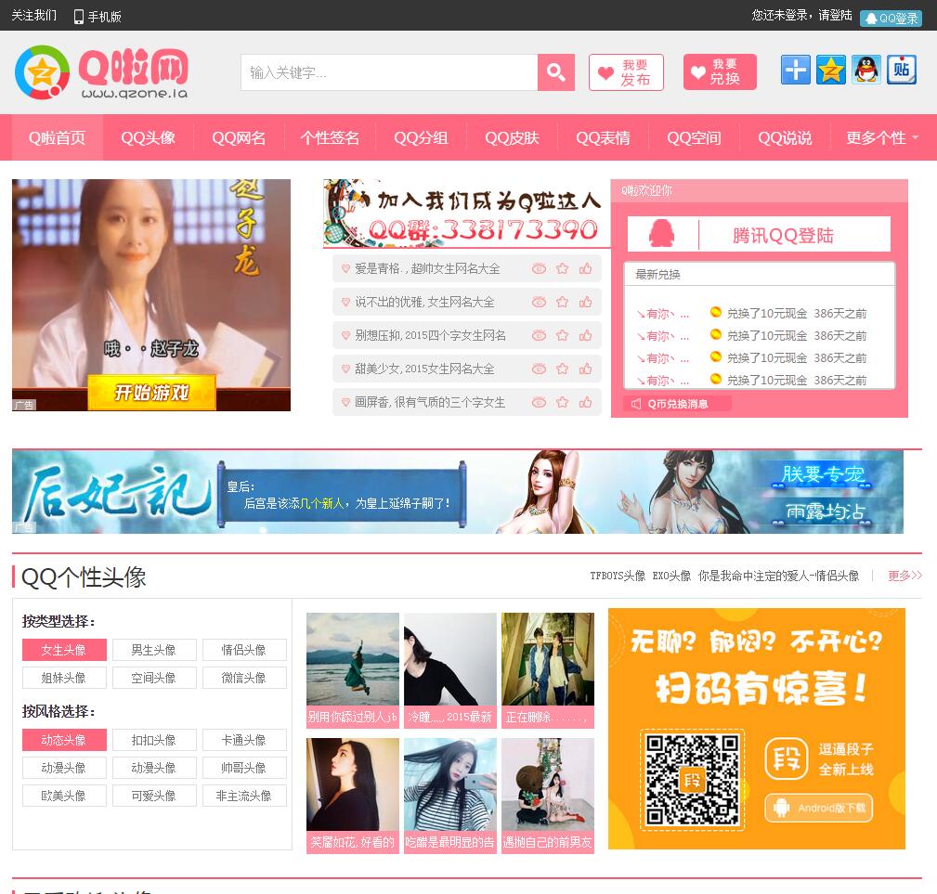Click the 关注我们 link
This screenshot has width=937, height=894.
(34, 16)
